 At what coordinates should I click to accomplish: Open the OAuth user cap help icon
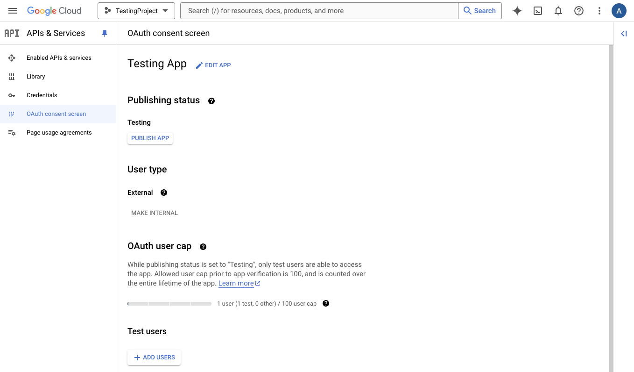[203, 247]
